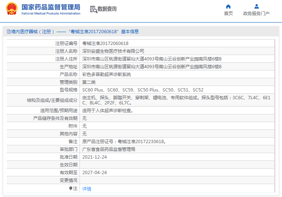Click the 生产地址 row label
This screenshot has height=197, width=282.
pos(68,67)
